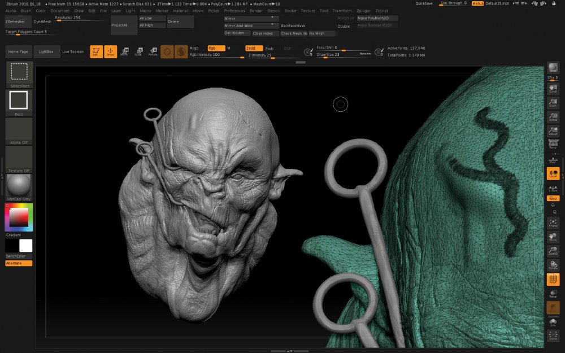Click the Z Intensity slider
Image resolution: width=565 pixels, height=353 pixels.
pyautogui.click(x=273, y=55)
